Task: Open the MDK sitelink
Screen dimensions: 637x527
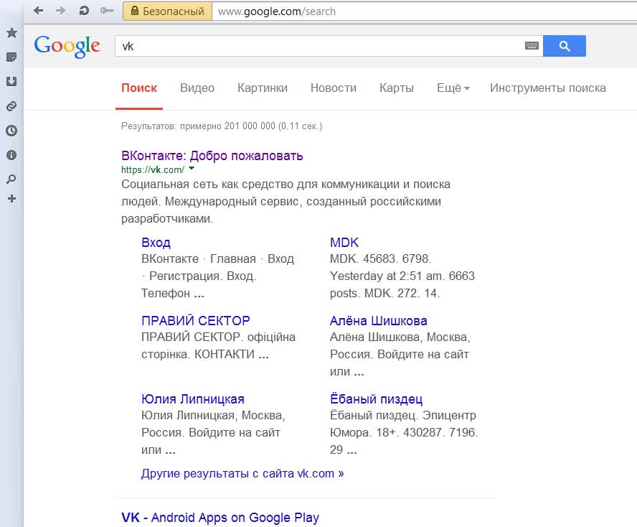Action: pyautogui.click(x=344, y=243)
